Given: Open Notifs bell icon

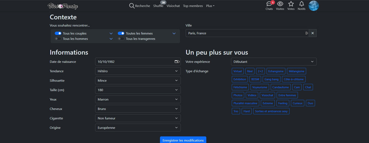Looking at the screenshot, I should [x=301, y=4].
